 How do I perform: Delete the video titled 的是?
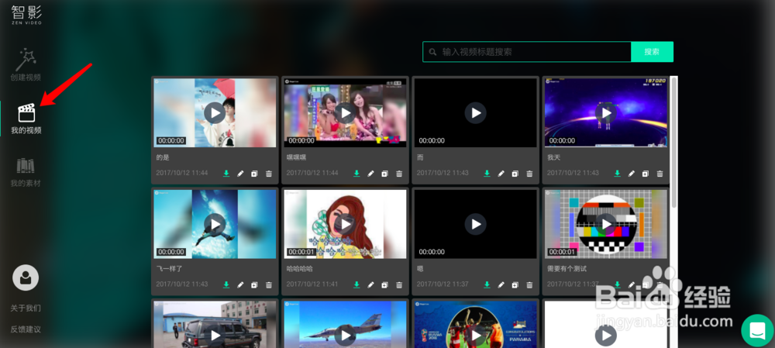[269, 174]
